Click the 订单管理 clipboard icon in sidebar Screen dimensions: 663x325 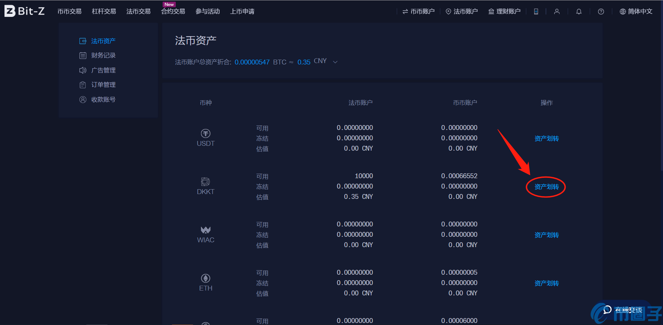coord(83,85)
